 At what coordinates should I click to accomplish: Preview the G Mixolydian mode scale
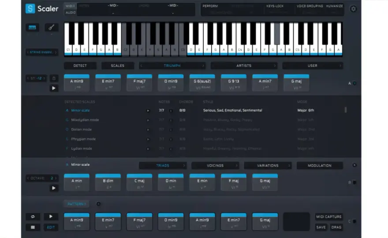(148, 120)
